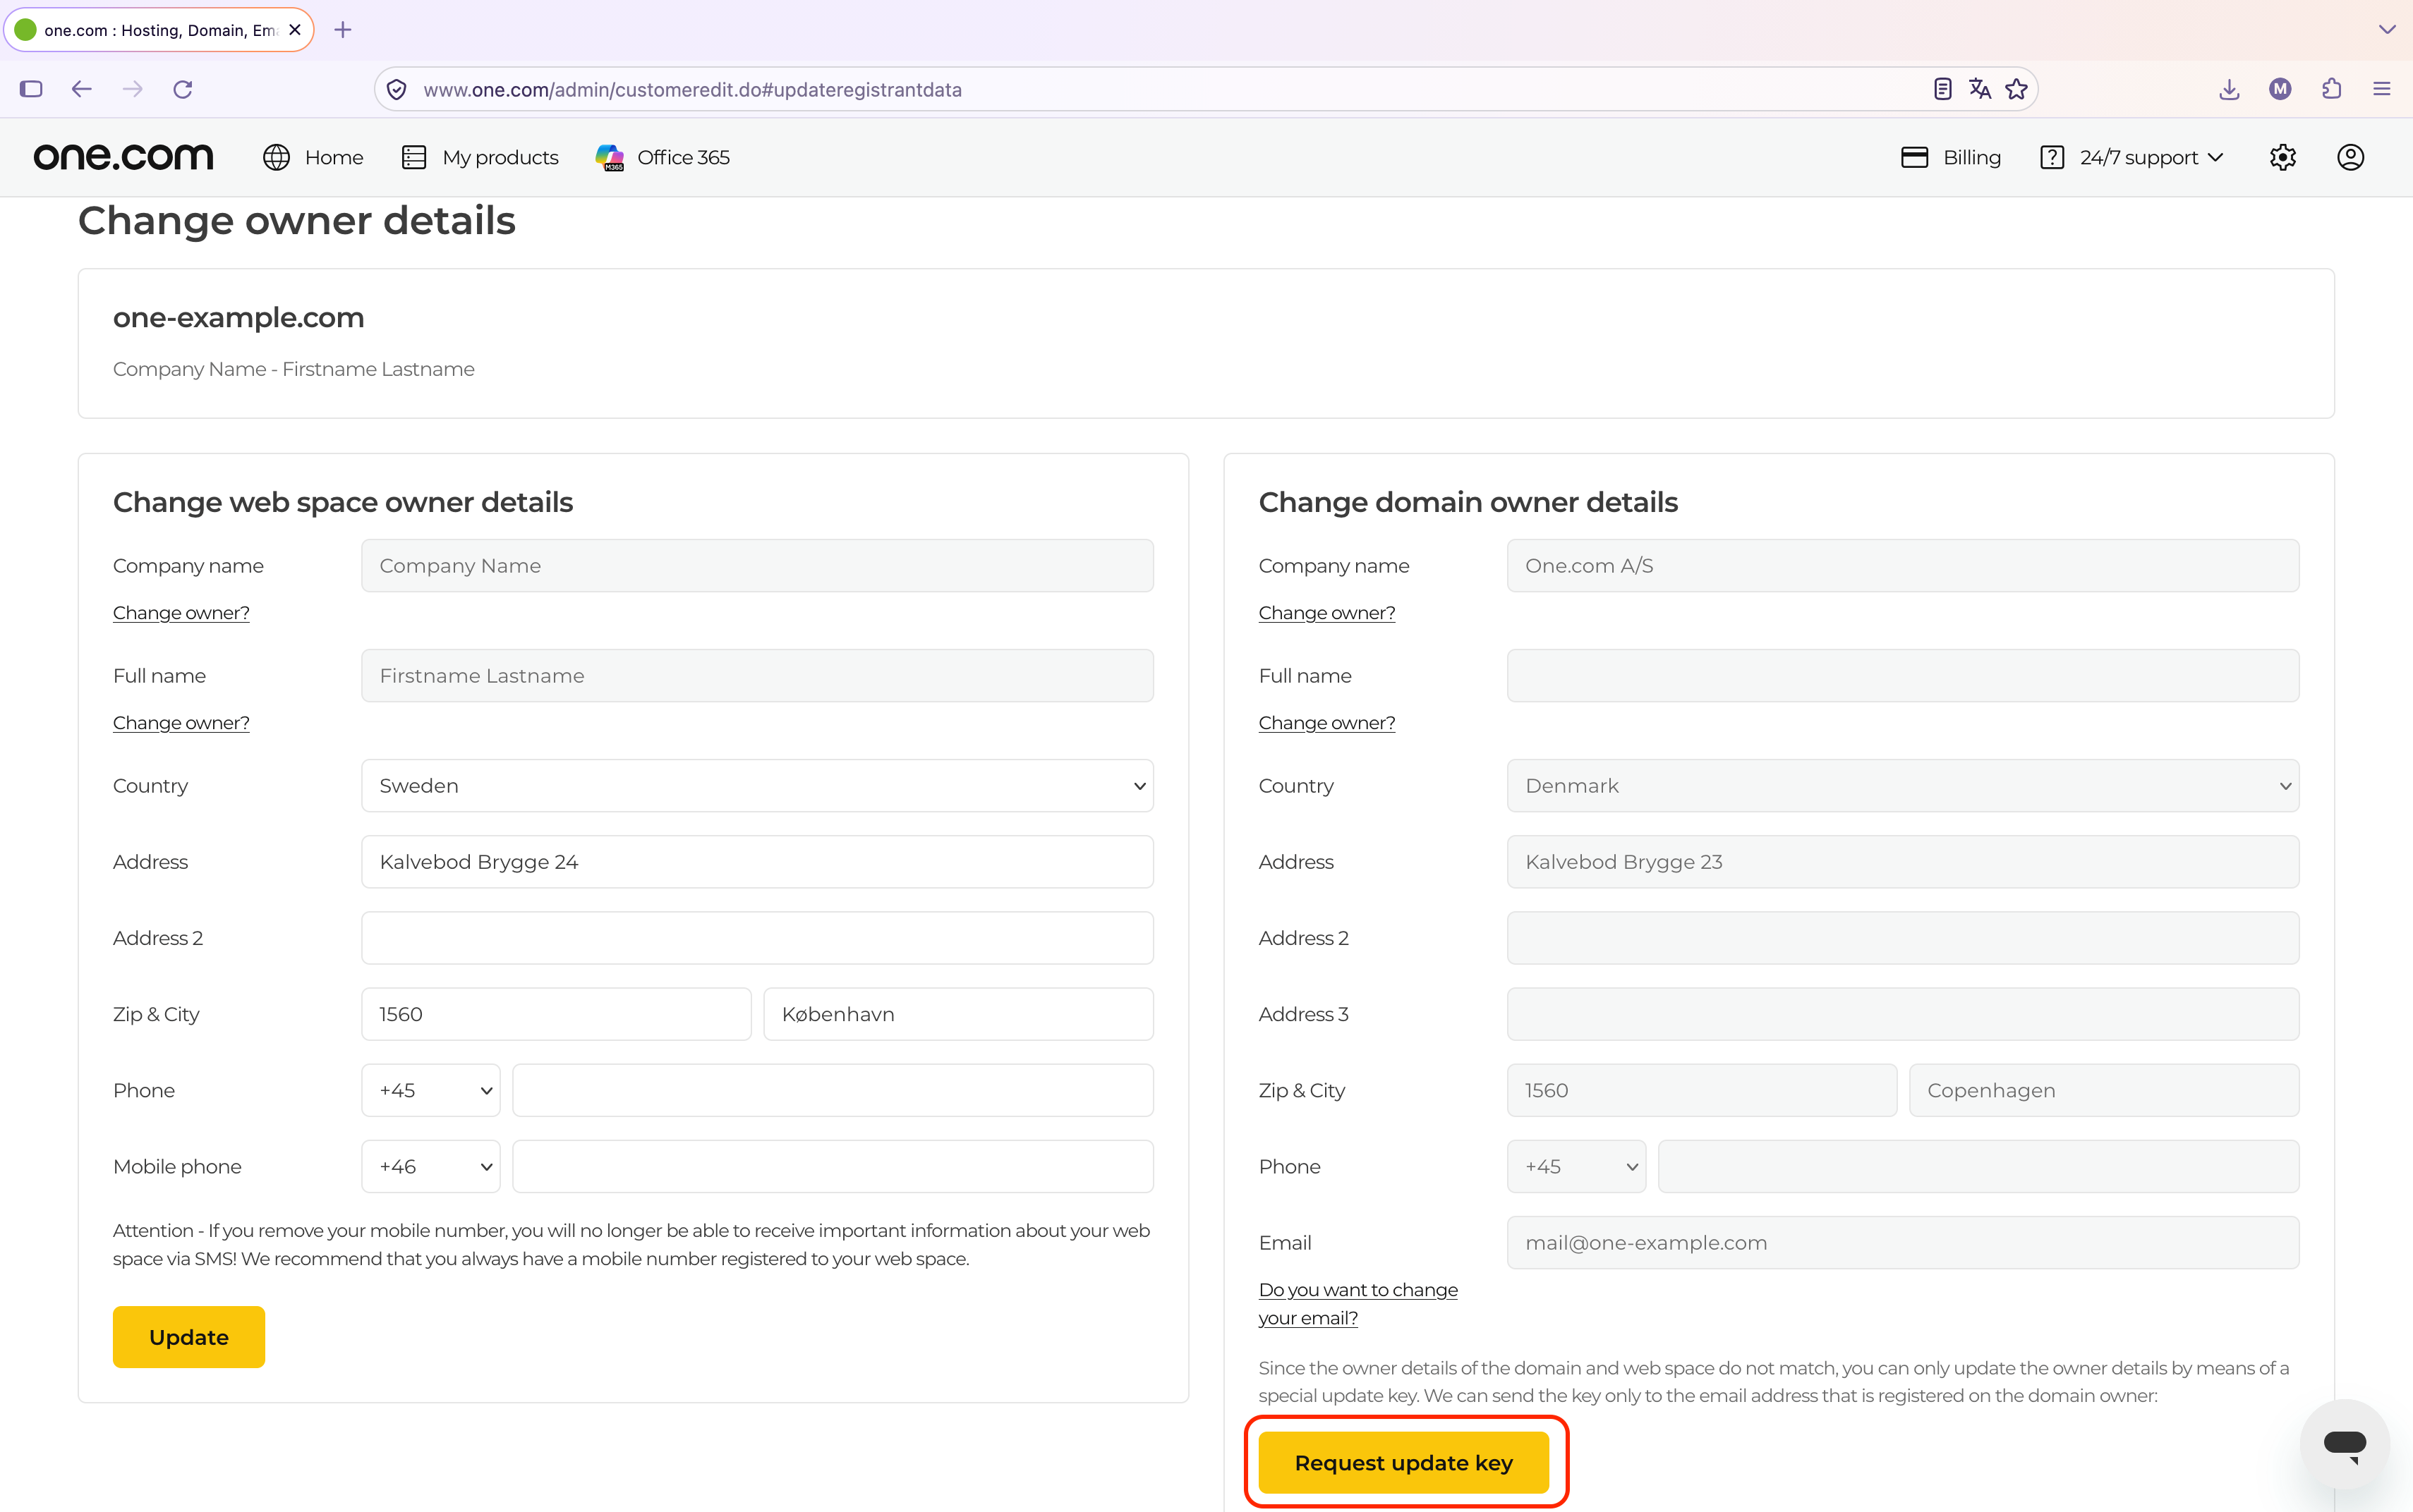
Task: Open the chat support bubble
Action: coord(2344,1443)
